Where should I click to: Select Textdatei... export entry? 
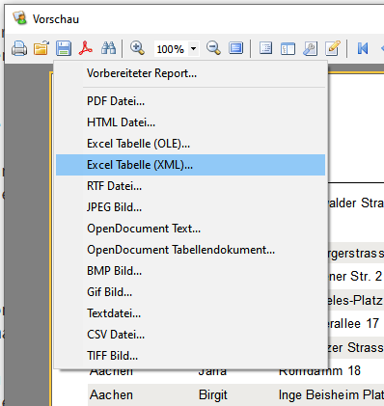(x=190, y=313)
